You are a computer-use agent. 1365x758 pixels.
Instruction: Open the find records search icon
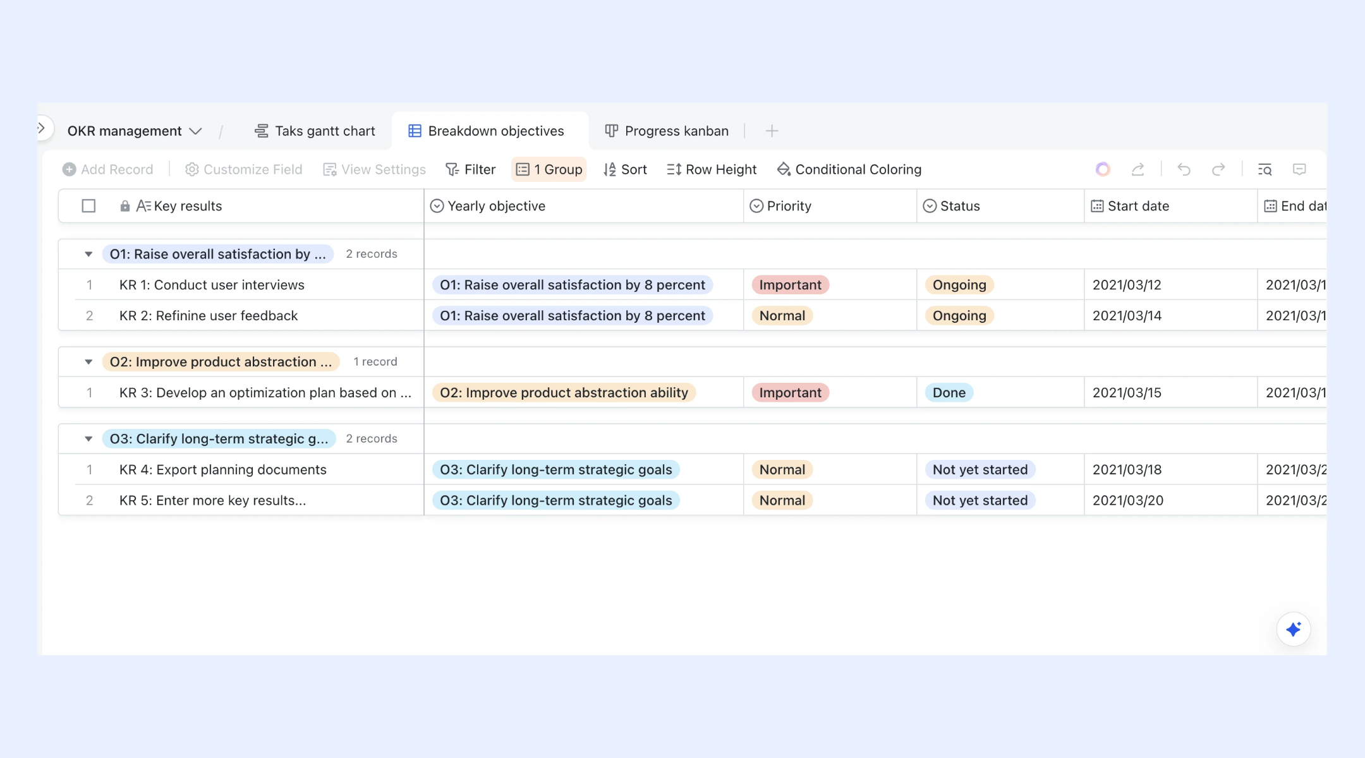1265,169
